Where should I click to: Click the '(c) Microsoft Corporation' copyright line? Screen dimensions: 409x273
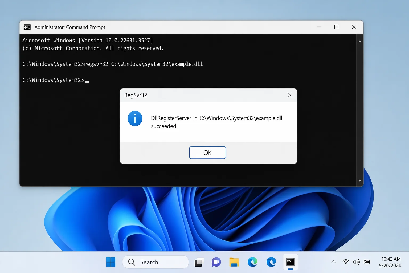(93, 48)
